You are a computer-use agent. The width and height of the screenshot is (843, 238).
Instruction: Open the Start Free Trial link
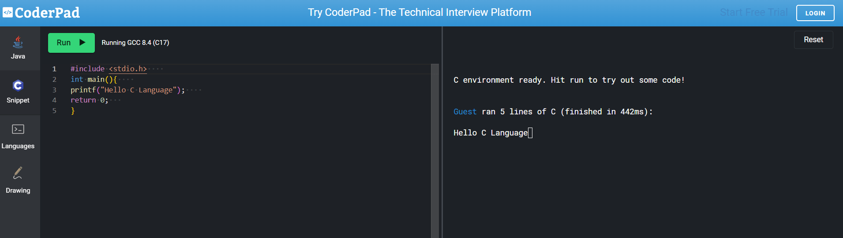tap(753, 12)
